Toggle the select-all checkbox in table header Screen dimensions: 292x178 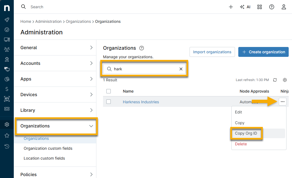(109, 91)
